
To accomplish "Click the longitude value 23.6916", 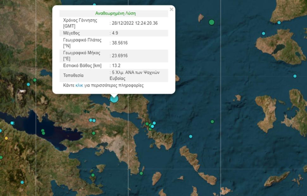I will [x=118, y=56].
